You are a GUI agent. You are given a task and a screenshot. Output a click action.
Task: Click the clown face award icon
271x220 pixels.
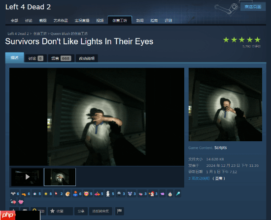coord(170,194)
